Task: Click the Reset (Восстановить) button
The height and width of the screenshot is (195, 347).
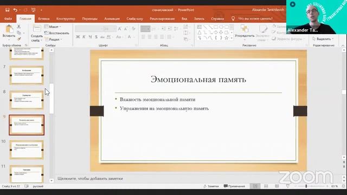Action: pyautogui.click(x=57, y=33)
